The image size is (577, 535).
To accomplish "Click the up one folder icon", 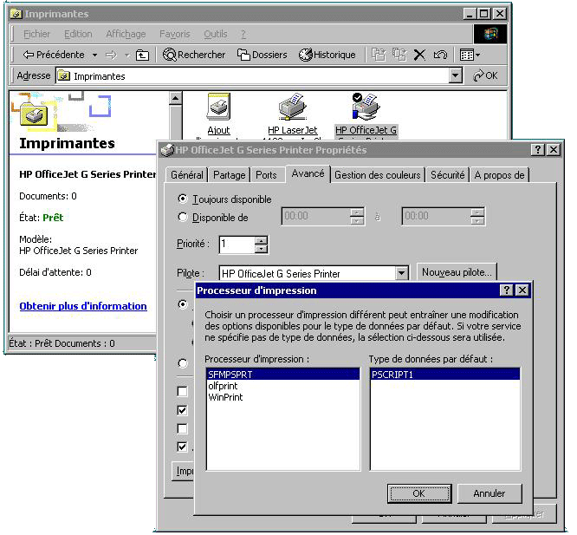I will point(142,55).
